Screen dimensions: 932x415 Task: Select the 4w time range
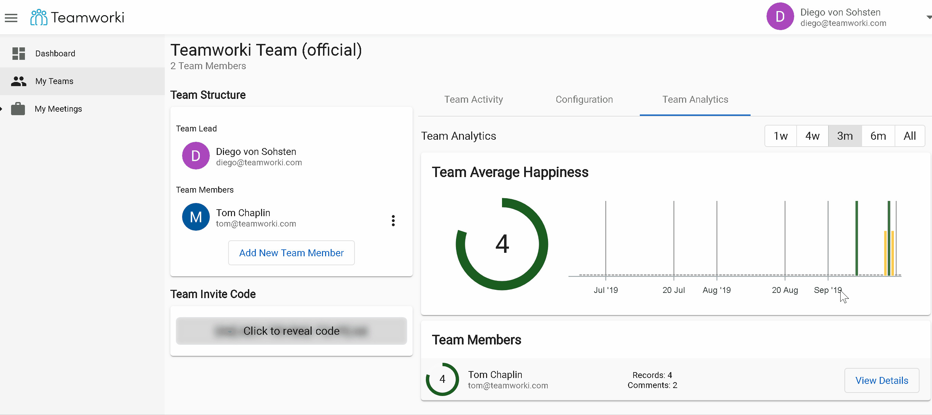(812, 136)
